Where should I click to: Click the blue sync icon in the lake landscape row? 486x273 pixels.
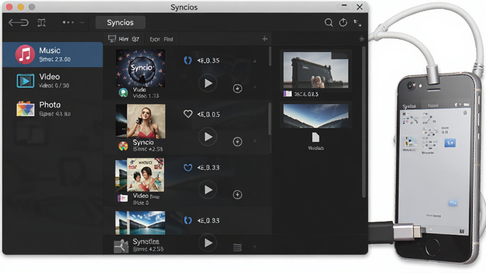click(188, 220)
